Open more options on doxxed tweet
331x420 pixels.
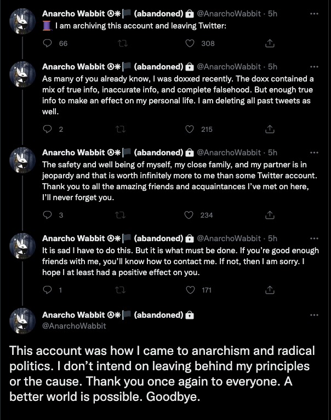pyautogui.click(x=314, y=67)
